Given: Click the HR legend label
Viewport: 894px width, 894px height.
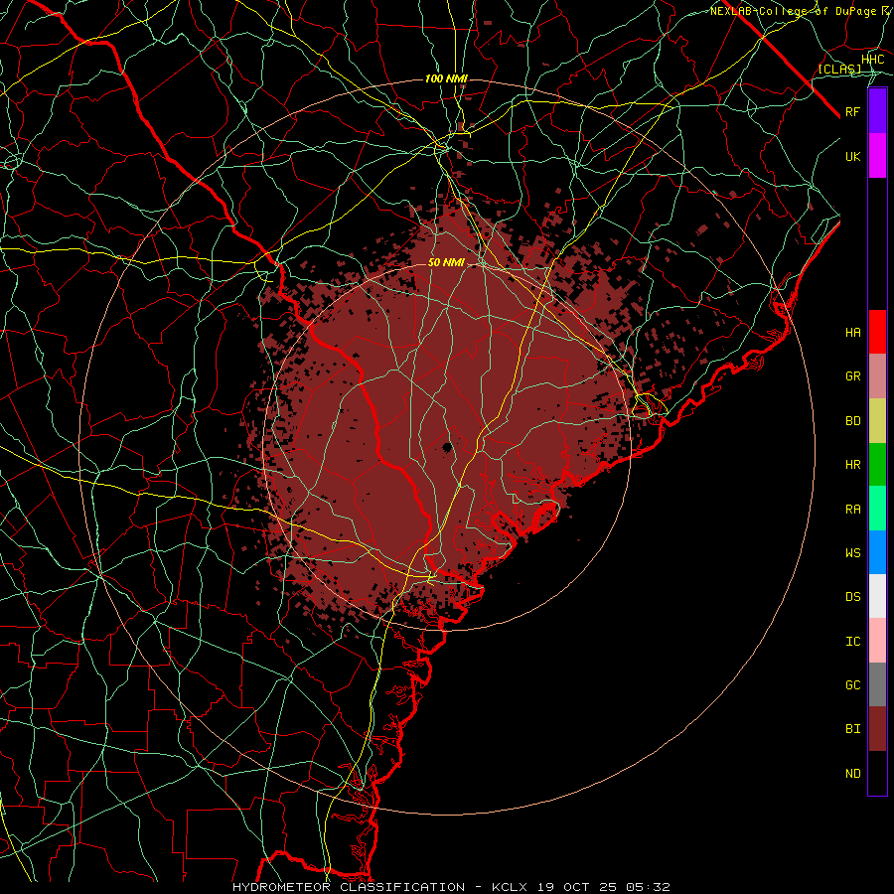Looking at the screenshot, I should (853, 465).
